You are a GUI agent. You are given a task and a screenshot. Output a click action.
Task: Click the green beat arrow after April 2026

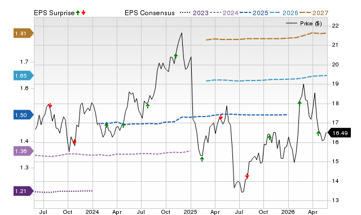[x=318, y=133]
